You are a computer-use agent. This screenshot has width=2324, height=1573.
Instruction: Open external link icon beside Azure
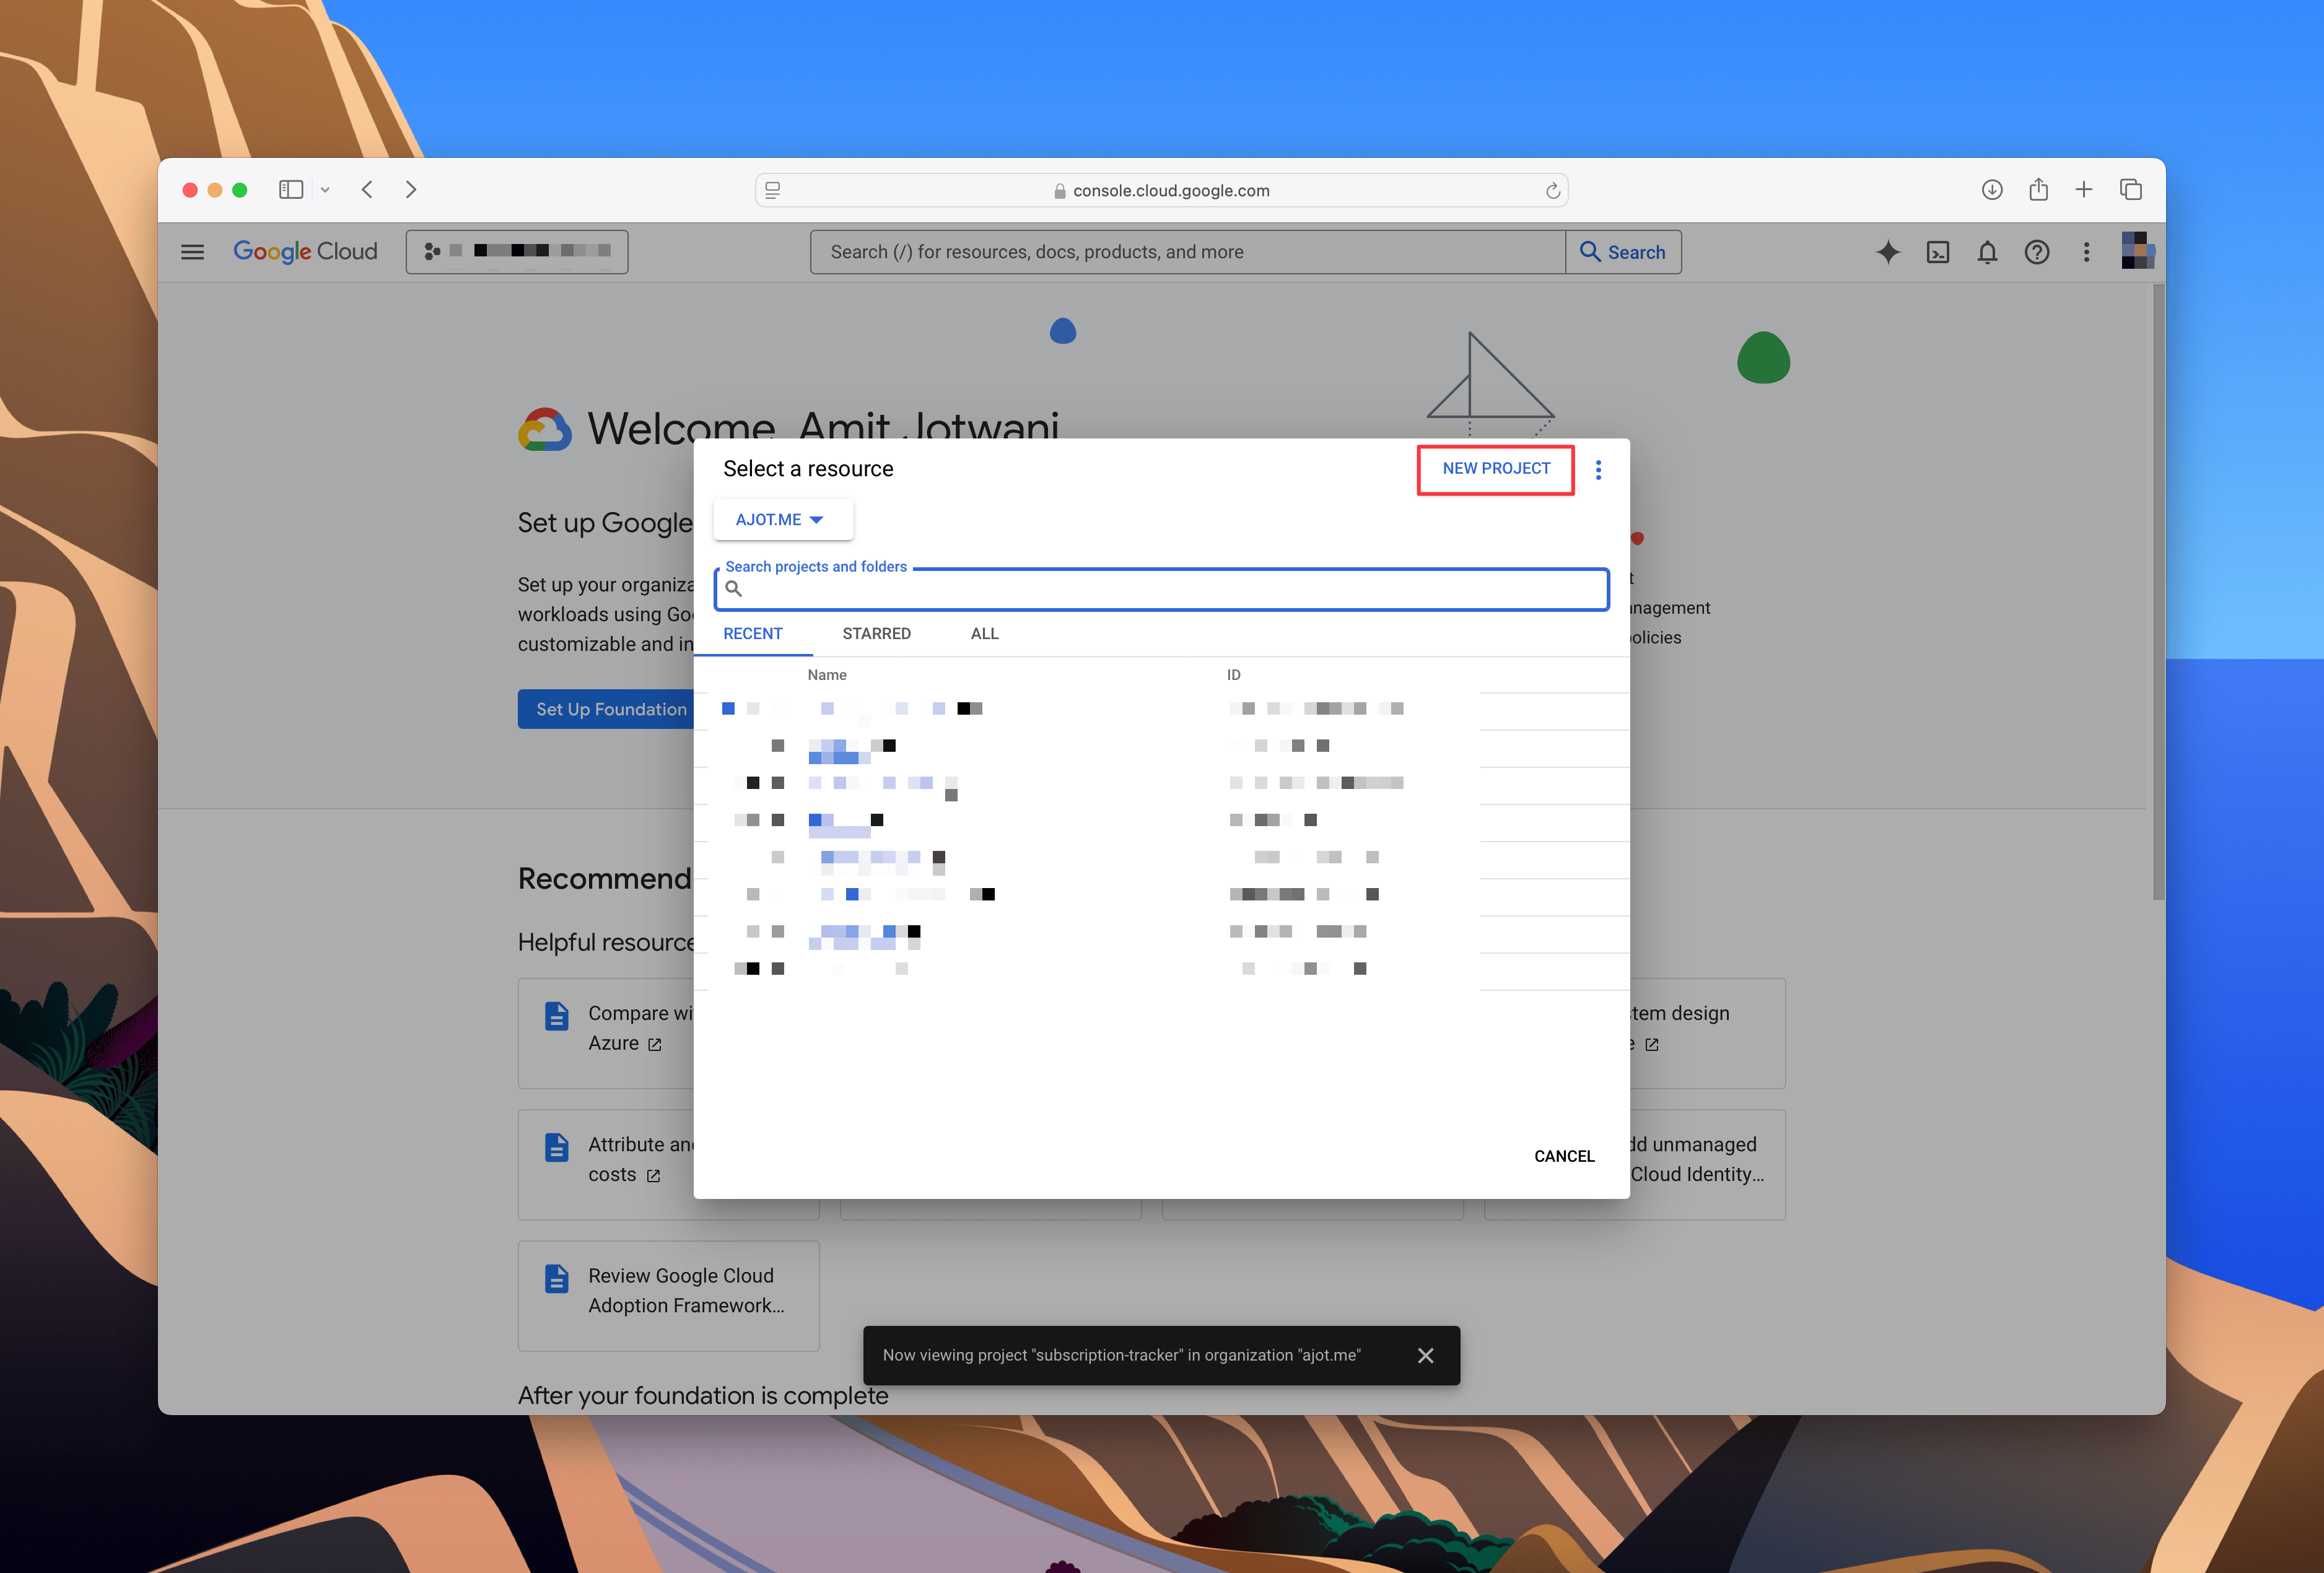(x=655, y=1045)
